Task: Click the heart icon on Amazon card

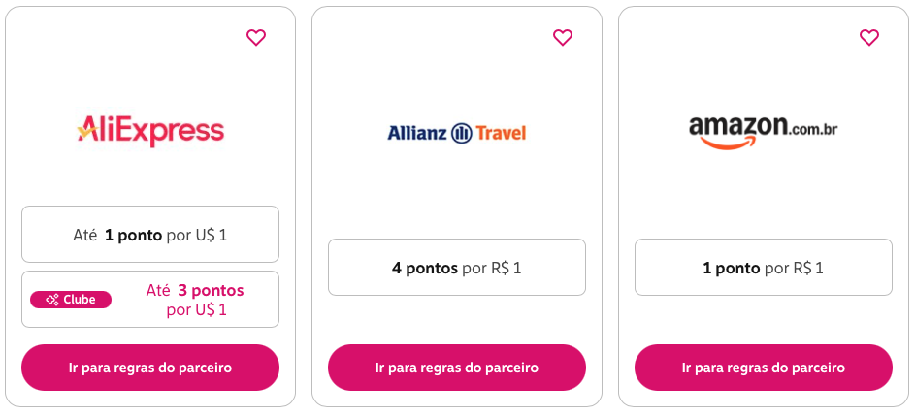Action: pyautogui.click(x=869, y=38)
